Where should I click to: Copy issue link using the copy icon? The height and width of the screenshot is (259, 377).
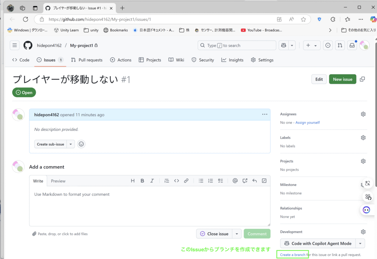(x=362, y=79)
